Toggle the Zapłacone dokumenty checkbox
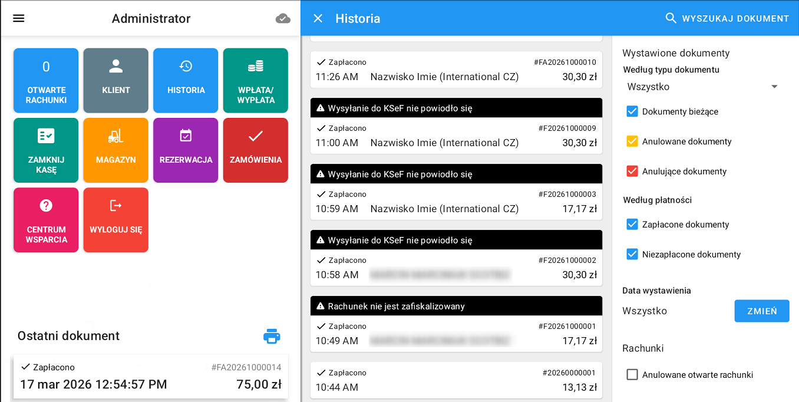Screen dimensions: 799x402 pyautogui.click(x=632, y=225)
